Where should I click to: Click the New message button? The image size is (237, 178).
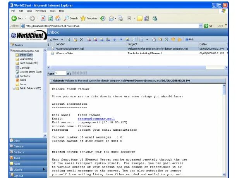click(54, 40)
